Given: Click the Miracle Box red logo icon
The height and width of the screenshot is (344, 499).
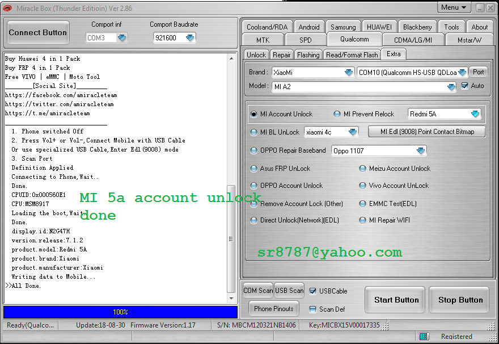Looking at the screenshot, I should click(7, 9).
